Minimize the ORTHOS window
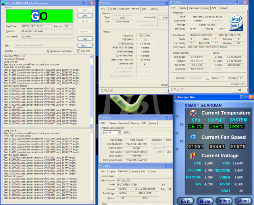Viewport: 254px width, 205px height. [83, 3]
